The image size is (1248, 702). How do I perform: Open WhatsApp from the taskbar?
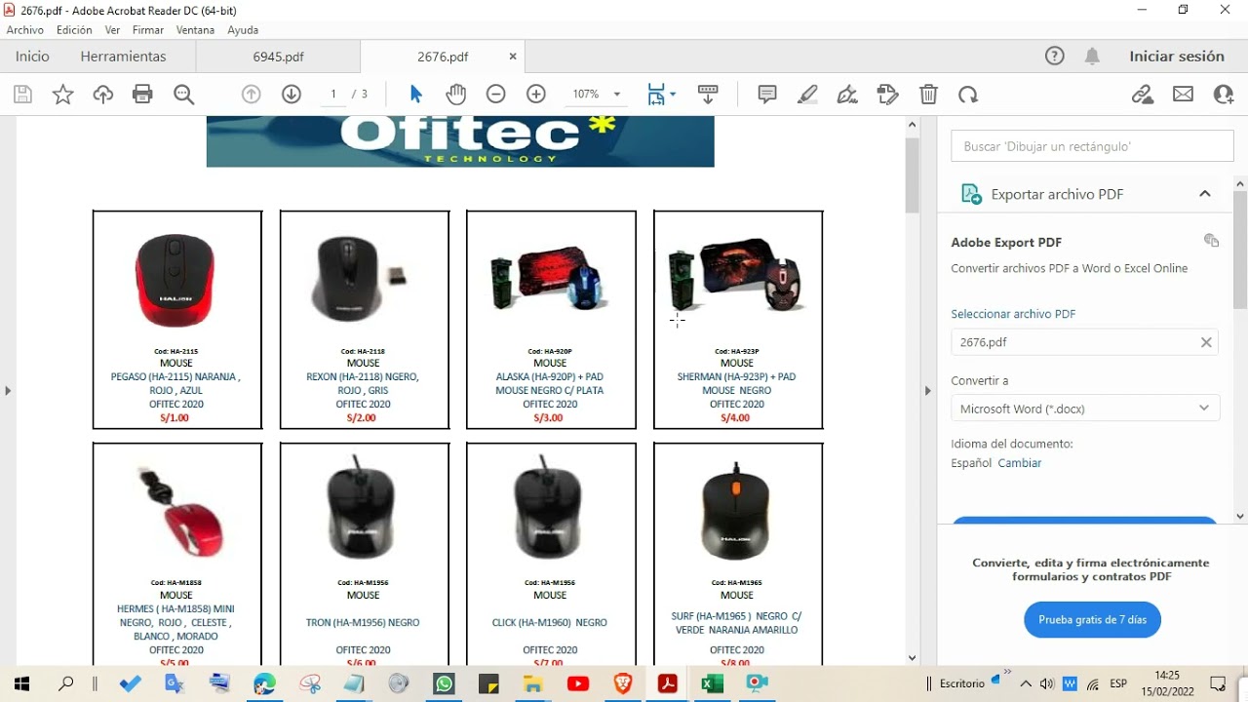coord(444,683)
